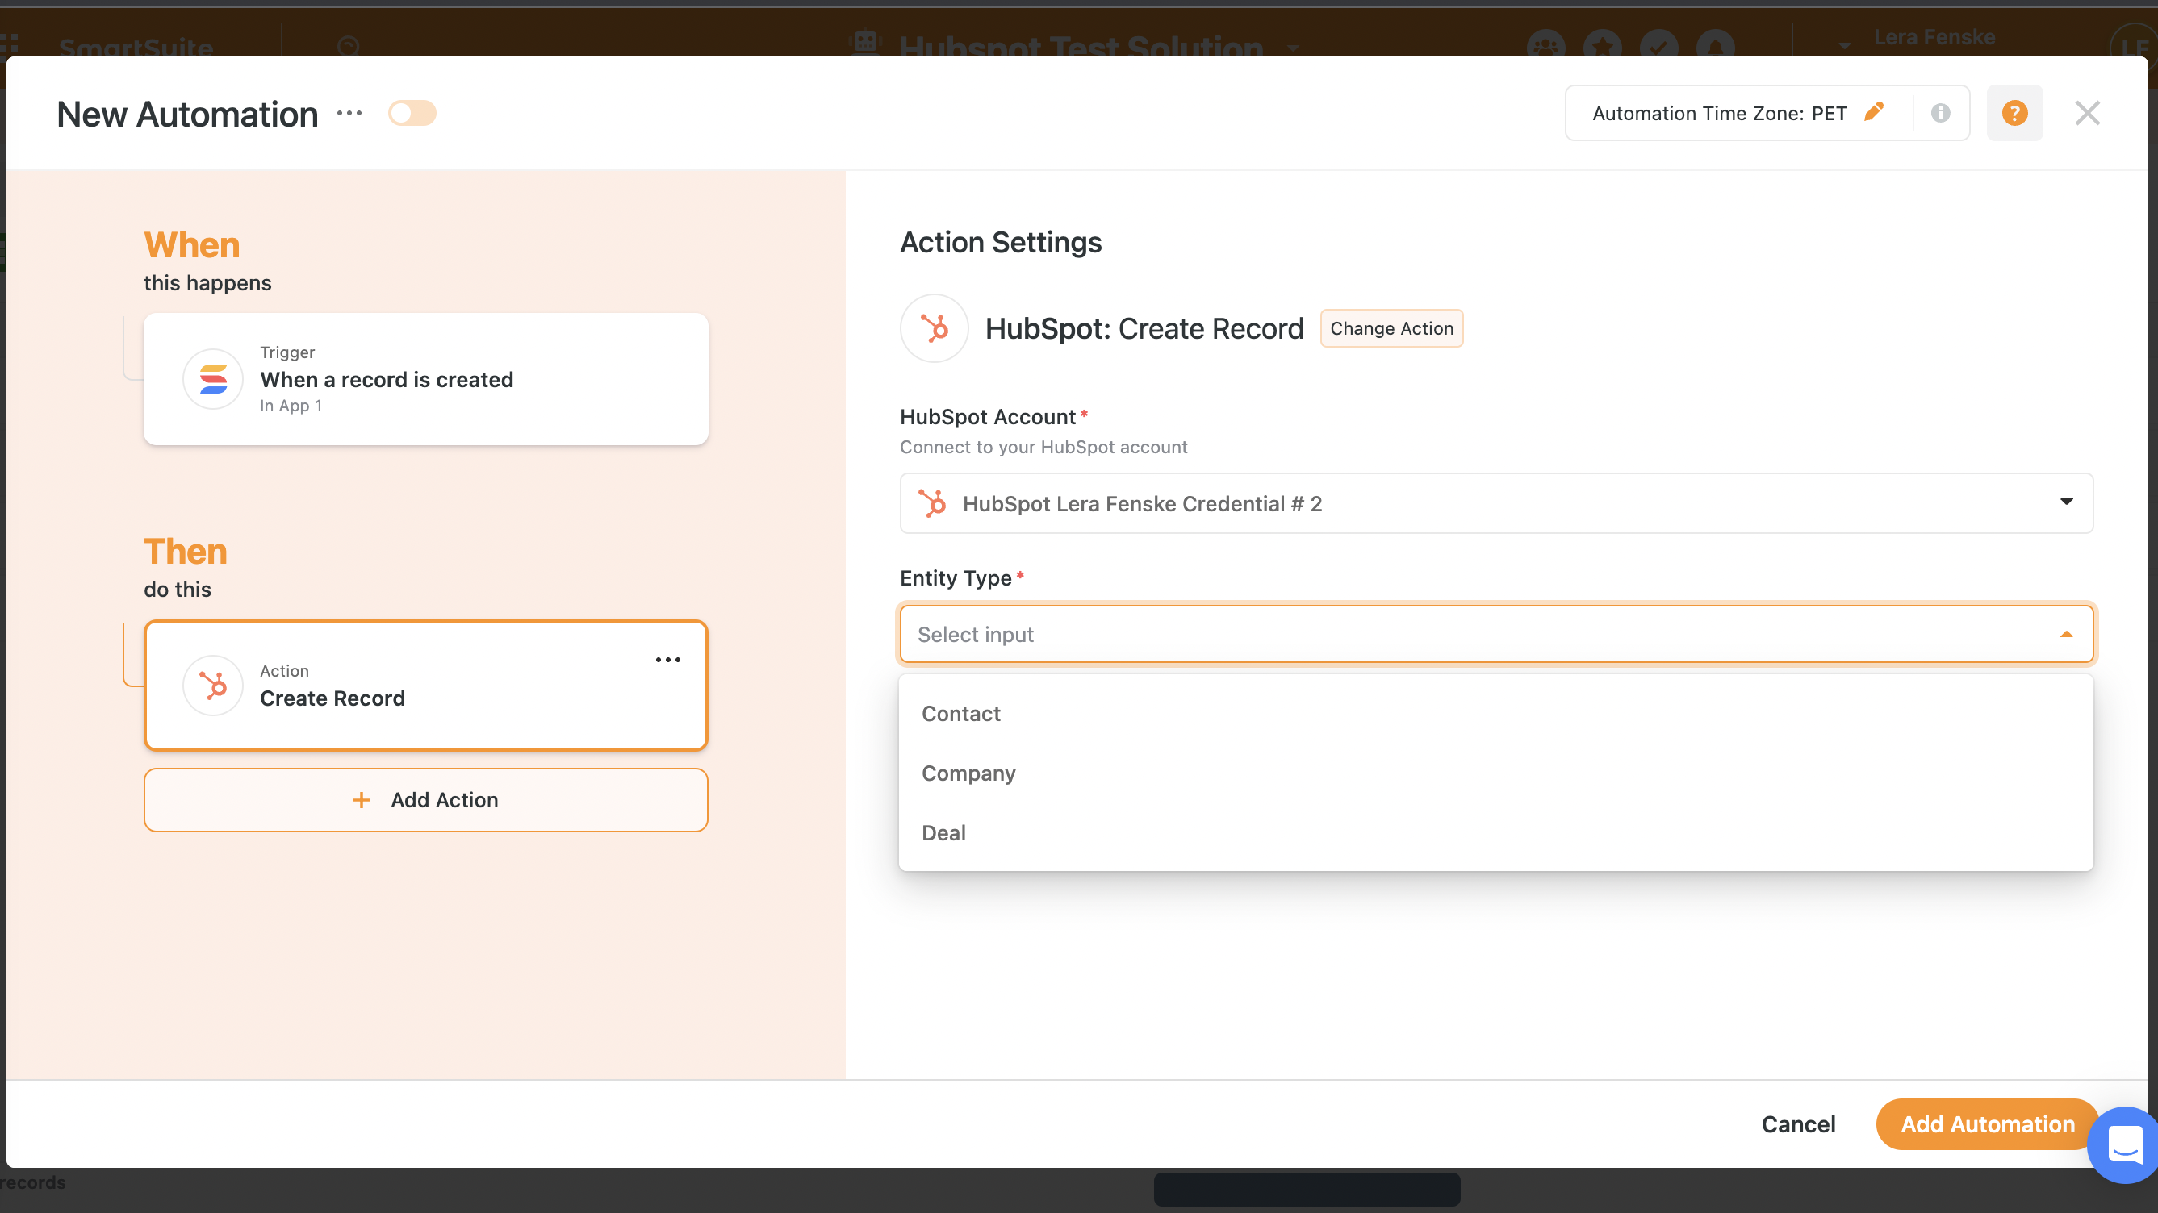The height and width of the screenshot is (1213, 2158).
Task: Click the HubSpot logo beside Create Record
Action: (934, 328)
